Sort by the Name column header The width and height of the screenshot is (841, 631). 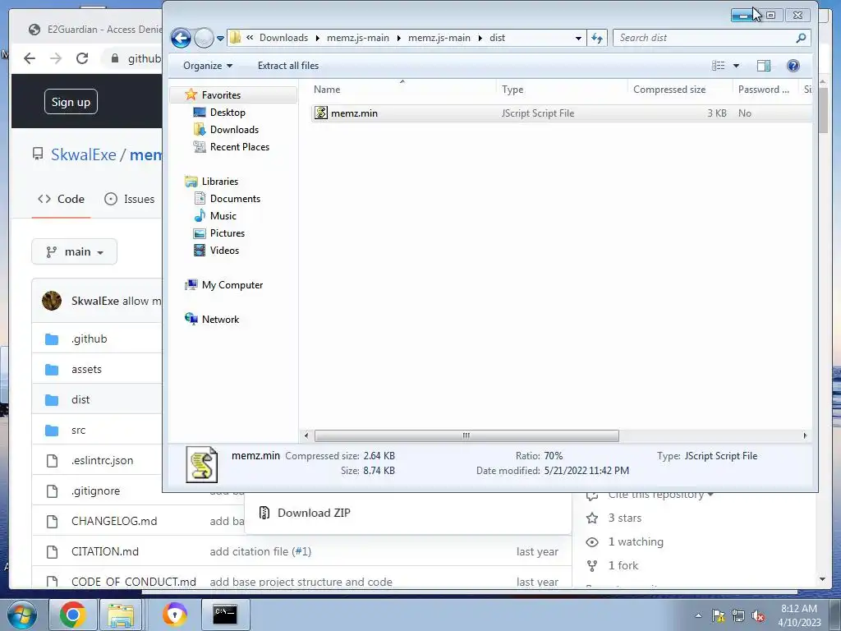(402, 90)
